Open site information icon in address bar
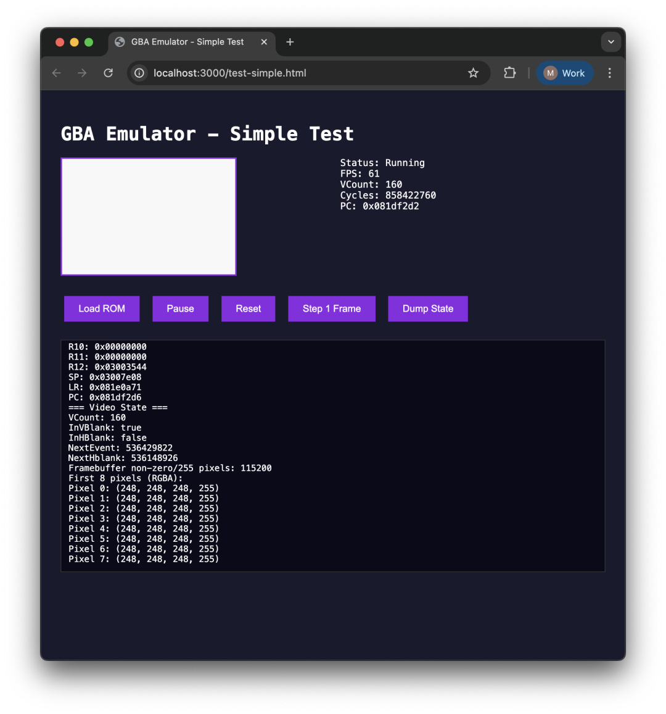The height and width of the screenshot is (714, 666). click(x=139, y=73)
